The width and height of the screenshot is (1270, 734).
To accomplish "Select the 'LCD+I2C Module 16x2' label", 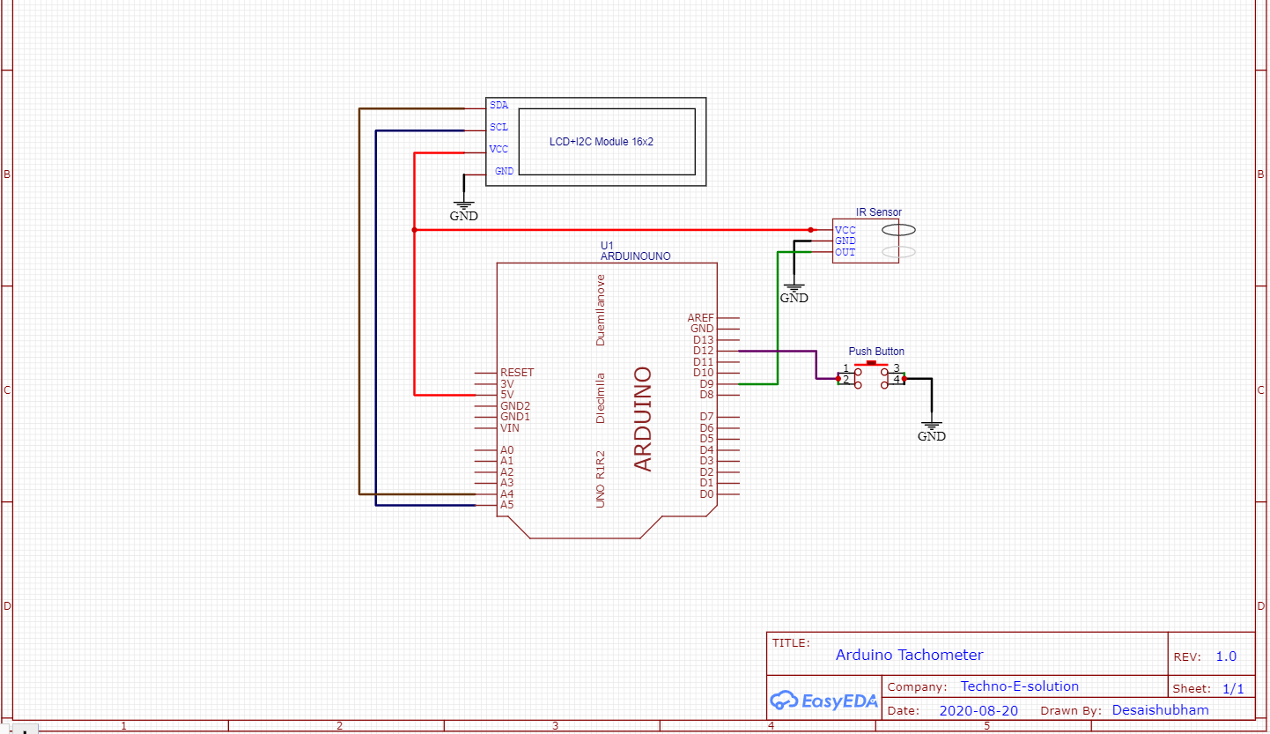I will (602, 142).
